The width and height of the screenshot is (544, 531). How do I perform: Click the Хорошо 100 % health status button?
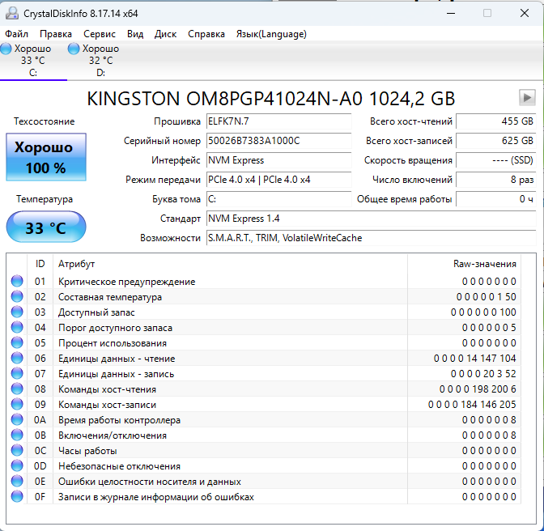pyautogui.click(x=45, y=158)
